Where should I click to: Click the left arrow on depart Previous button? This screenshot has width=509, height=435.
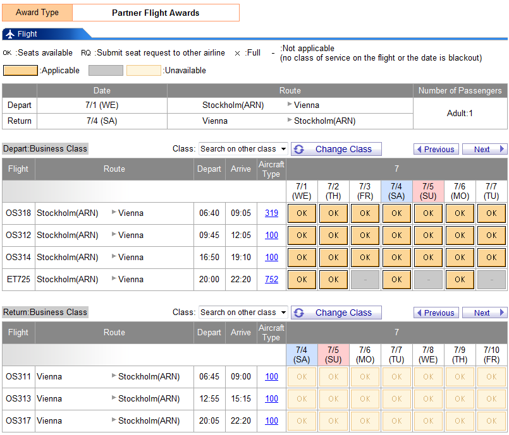tap(419, 150)
